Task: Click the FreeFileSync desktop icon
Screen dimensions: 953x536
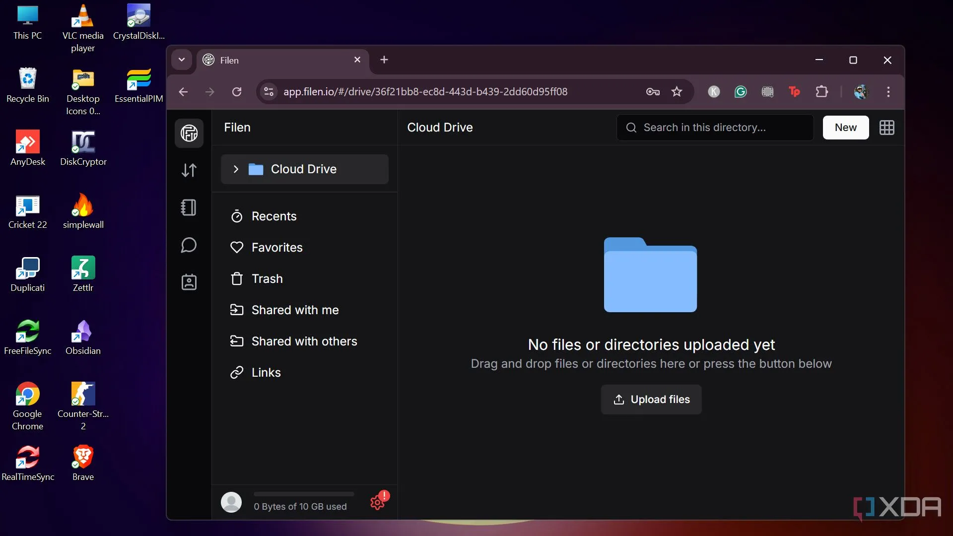Action: 28,337
